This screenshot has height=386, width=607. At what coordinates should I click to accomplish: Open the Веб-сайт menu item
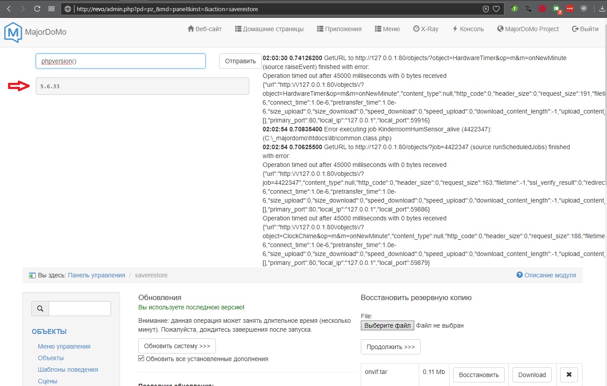[205, 29]
